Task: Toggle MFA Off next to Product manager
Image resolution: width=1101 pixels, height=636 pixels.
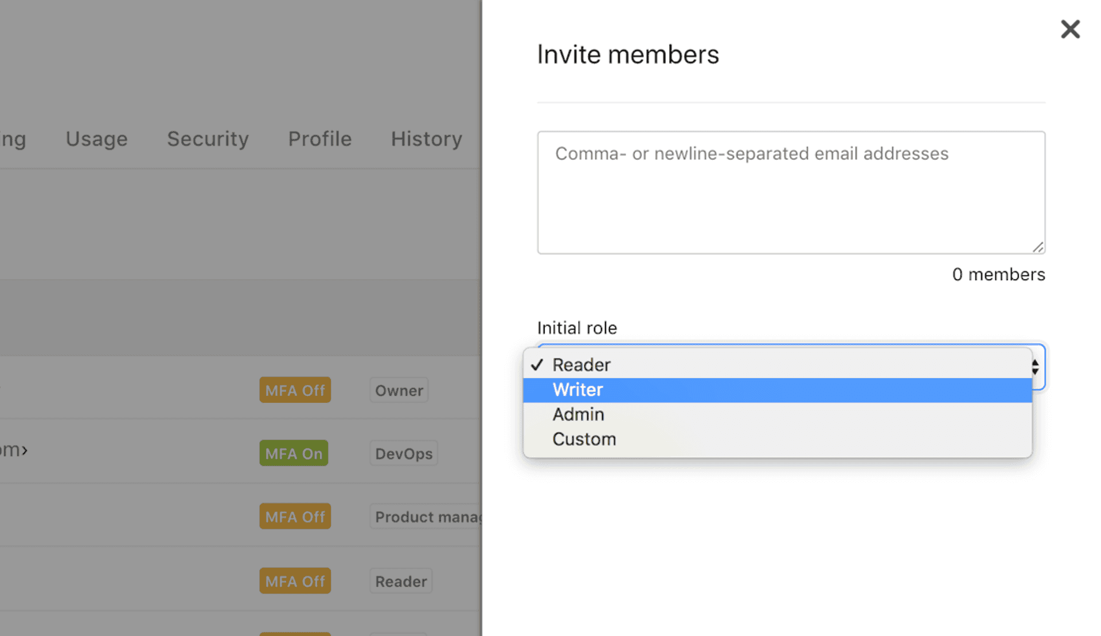Action: tap(295, 516)
